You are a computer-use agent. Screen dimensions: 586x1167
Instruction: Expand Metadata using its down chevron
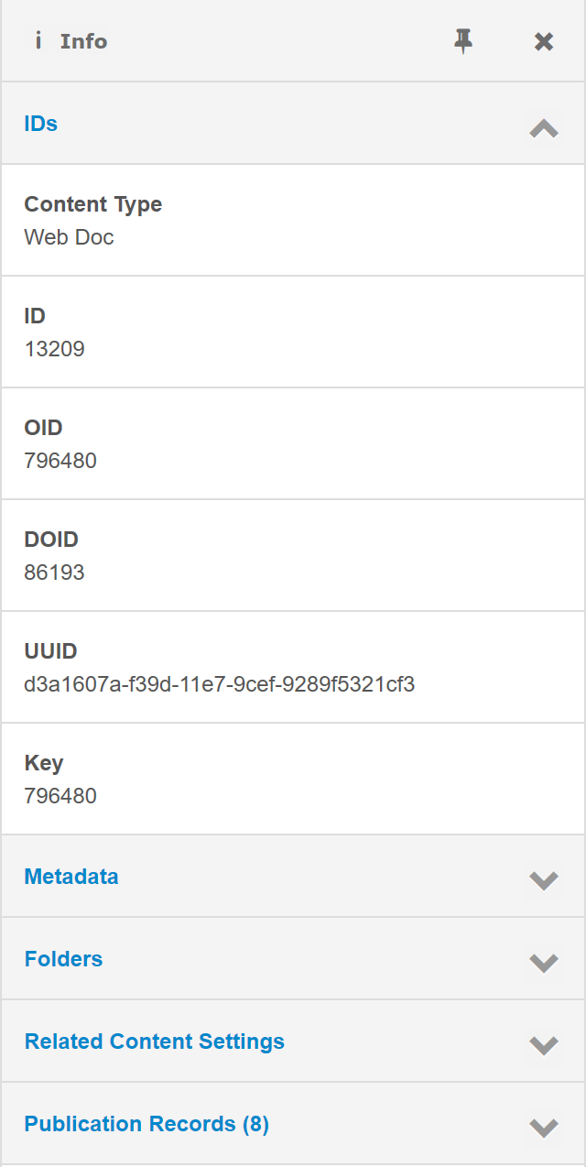(544, 880)
